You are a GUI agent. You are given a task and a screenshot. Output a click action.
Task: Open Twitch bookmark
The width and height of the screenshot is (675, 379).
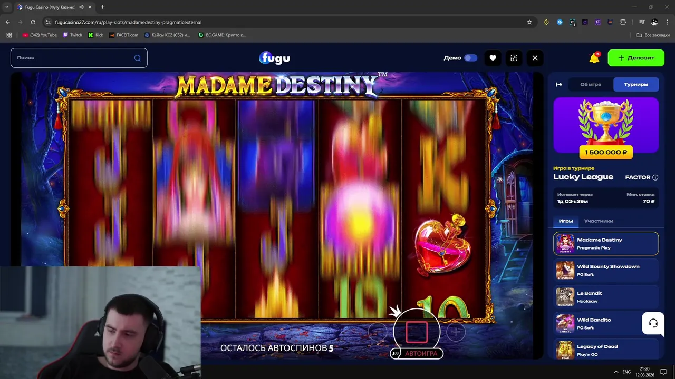[x=73, y=35]
